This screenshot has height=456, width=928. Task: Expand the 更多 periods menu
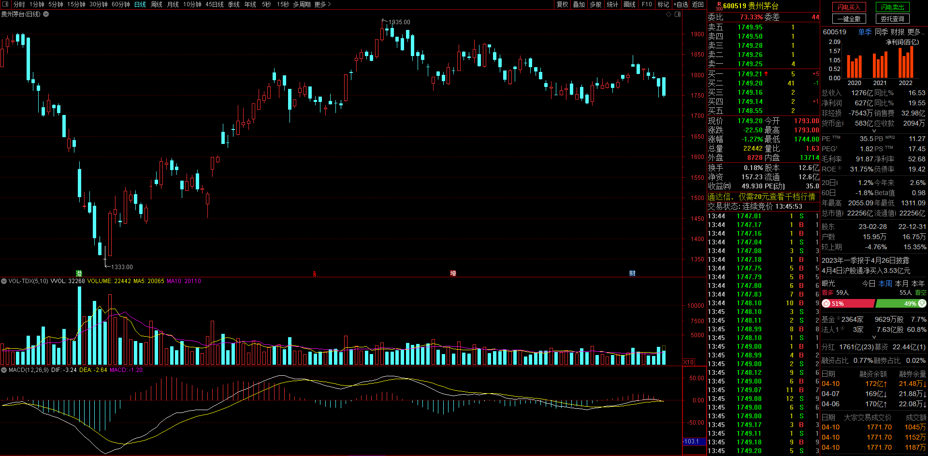point(322,4)
